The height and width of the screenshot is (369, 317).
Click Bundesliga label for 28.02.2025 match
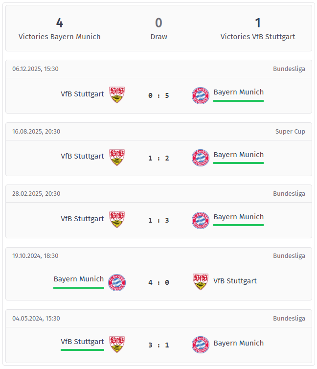click(289, 193)
